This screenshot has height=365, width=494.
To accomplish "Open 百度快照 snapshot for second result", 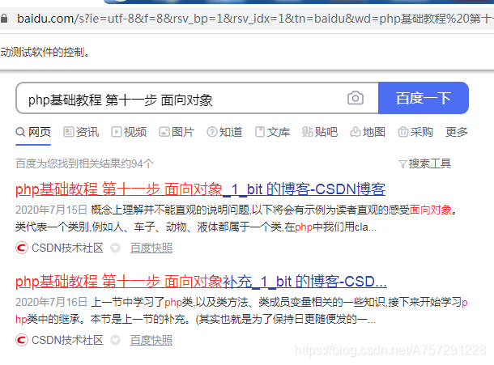I will click(x=151, y=341).
